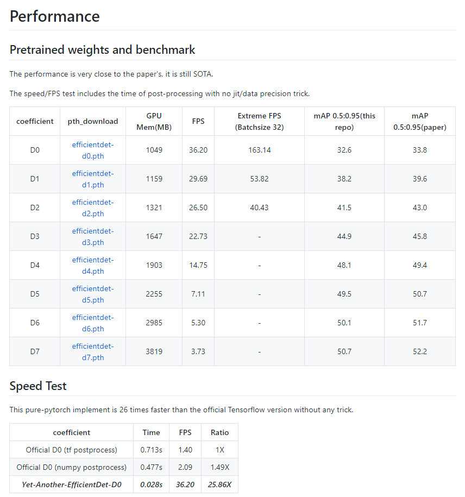465x497 pixels.
Task: Click the Pretrained weights and benchmark heading
Action: [x=103, y=50]
